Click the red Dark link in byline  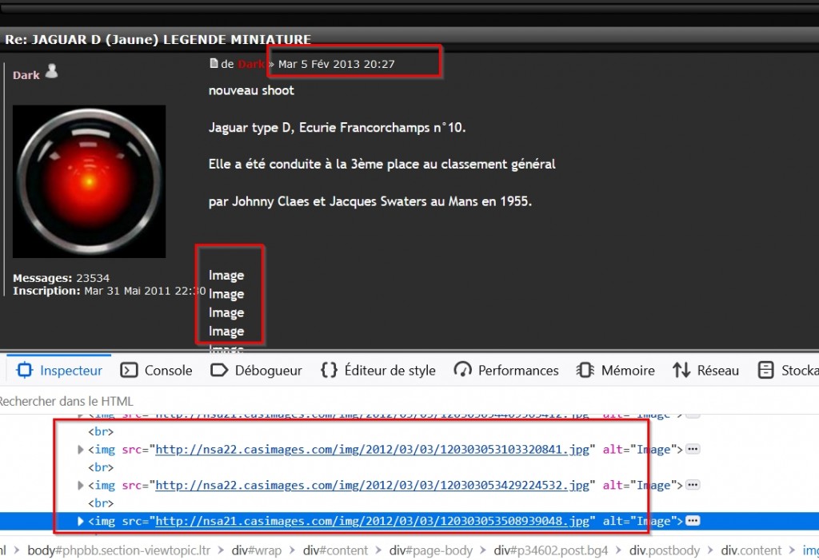(251, 64)
